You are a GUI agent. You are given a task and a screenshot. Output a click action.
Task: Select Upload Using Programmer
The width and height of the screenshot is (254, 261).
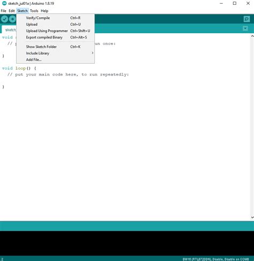(55, 31)
